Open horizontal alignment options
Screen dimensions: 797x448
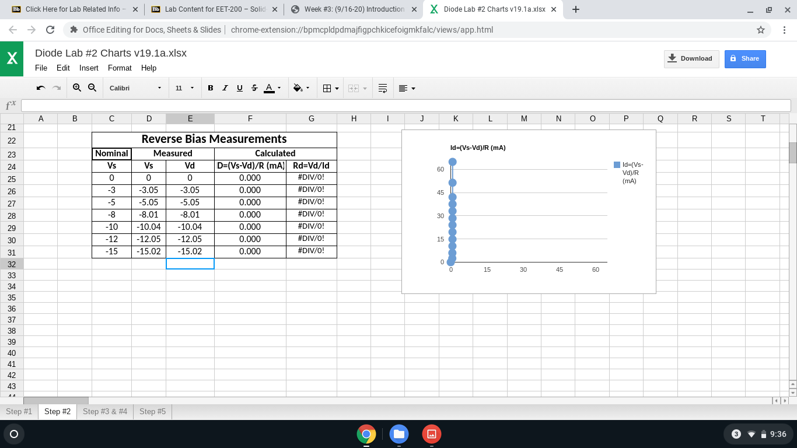pos(407,88)
